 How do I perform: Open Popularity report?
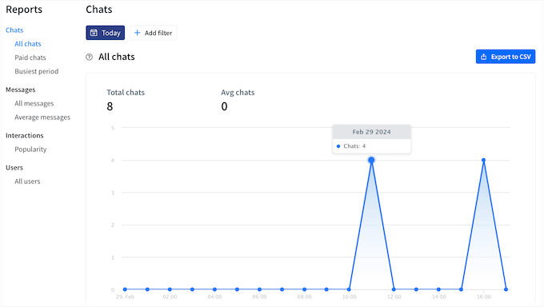[x=30, y=150]
